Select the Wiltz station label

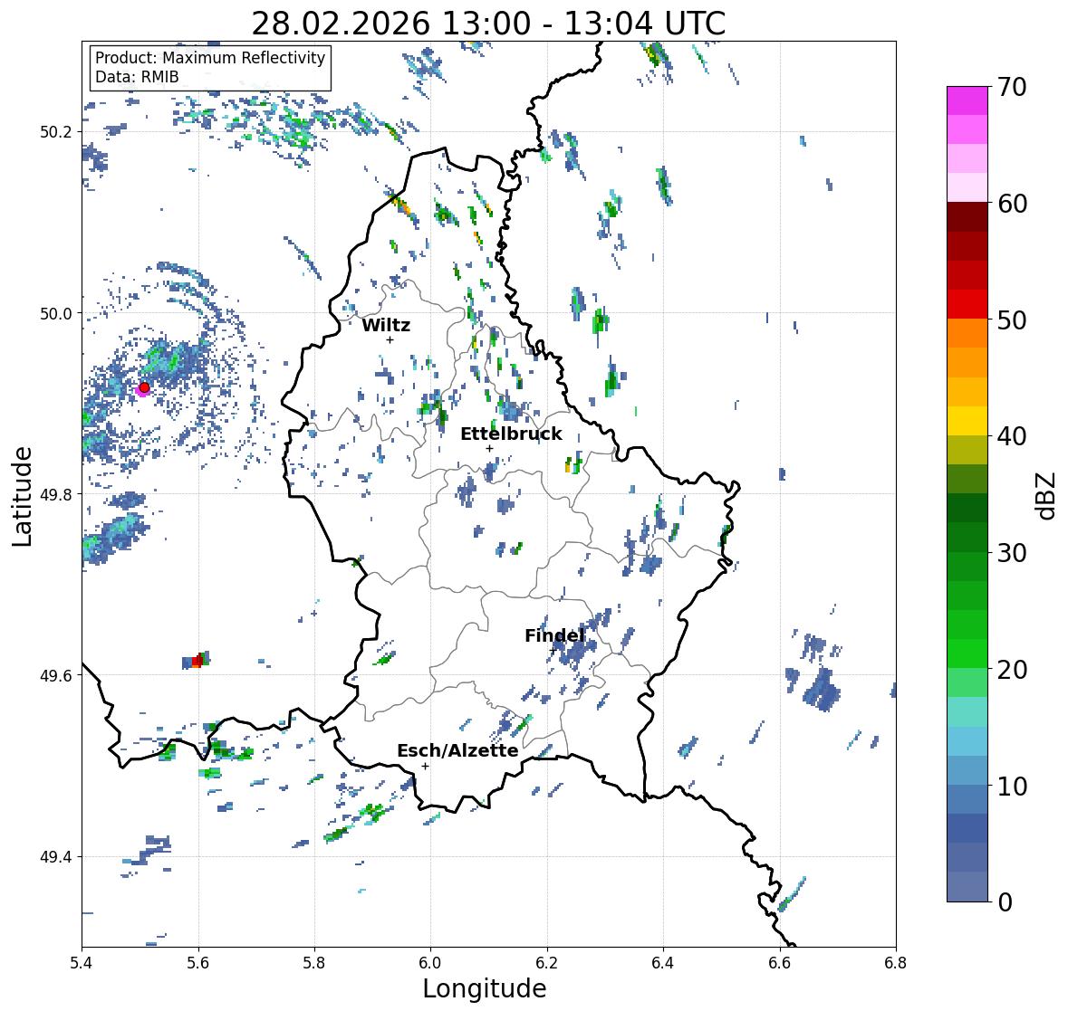(386, 325)
